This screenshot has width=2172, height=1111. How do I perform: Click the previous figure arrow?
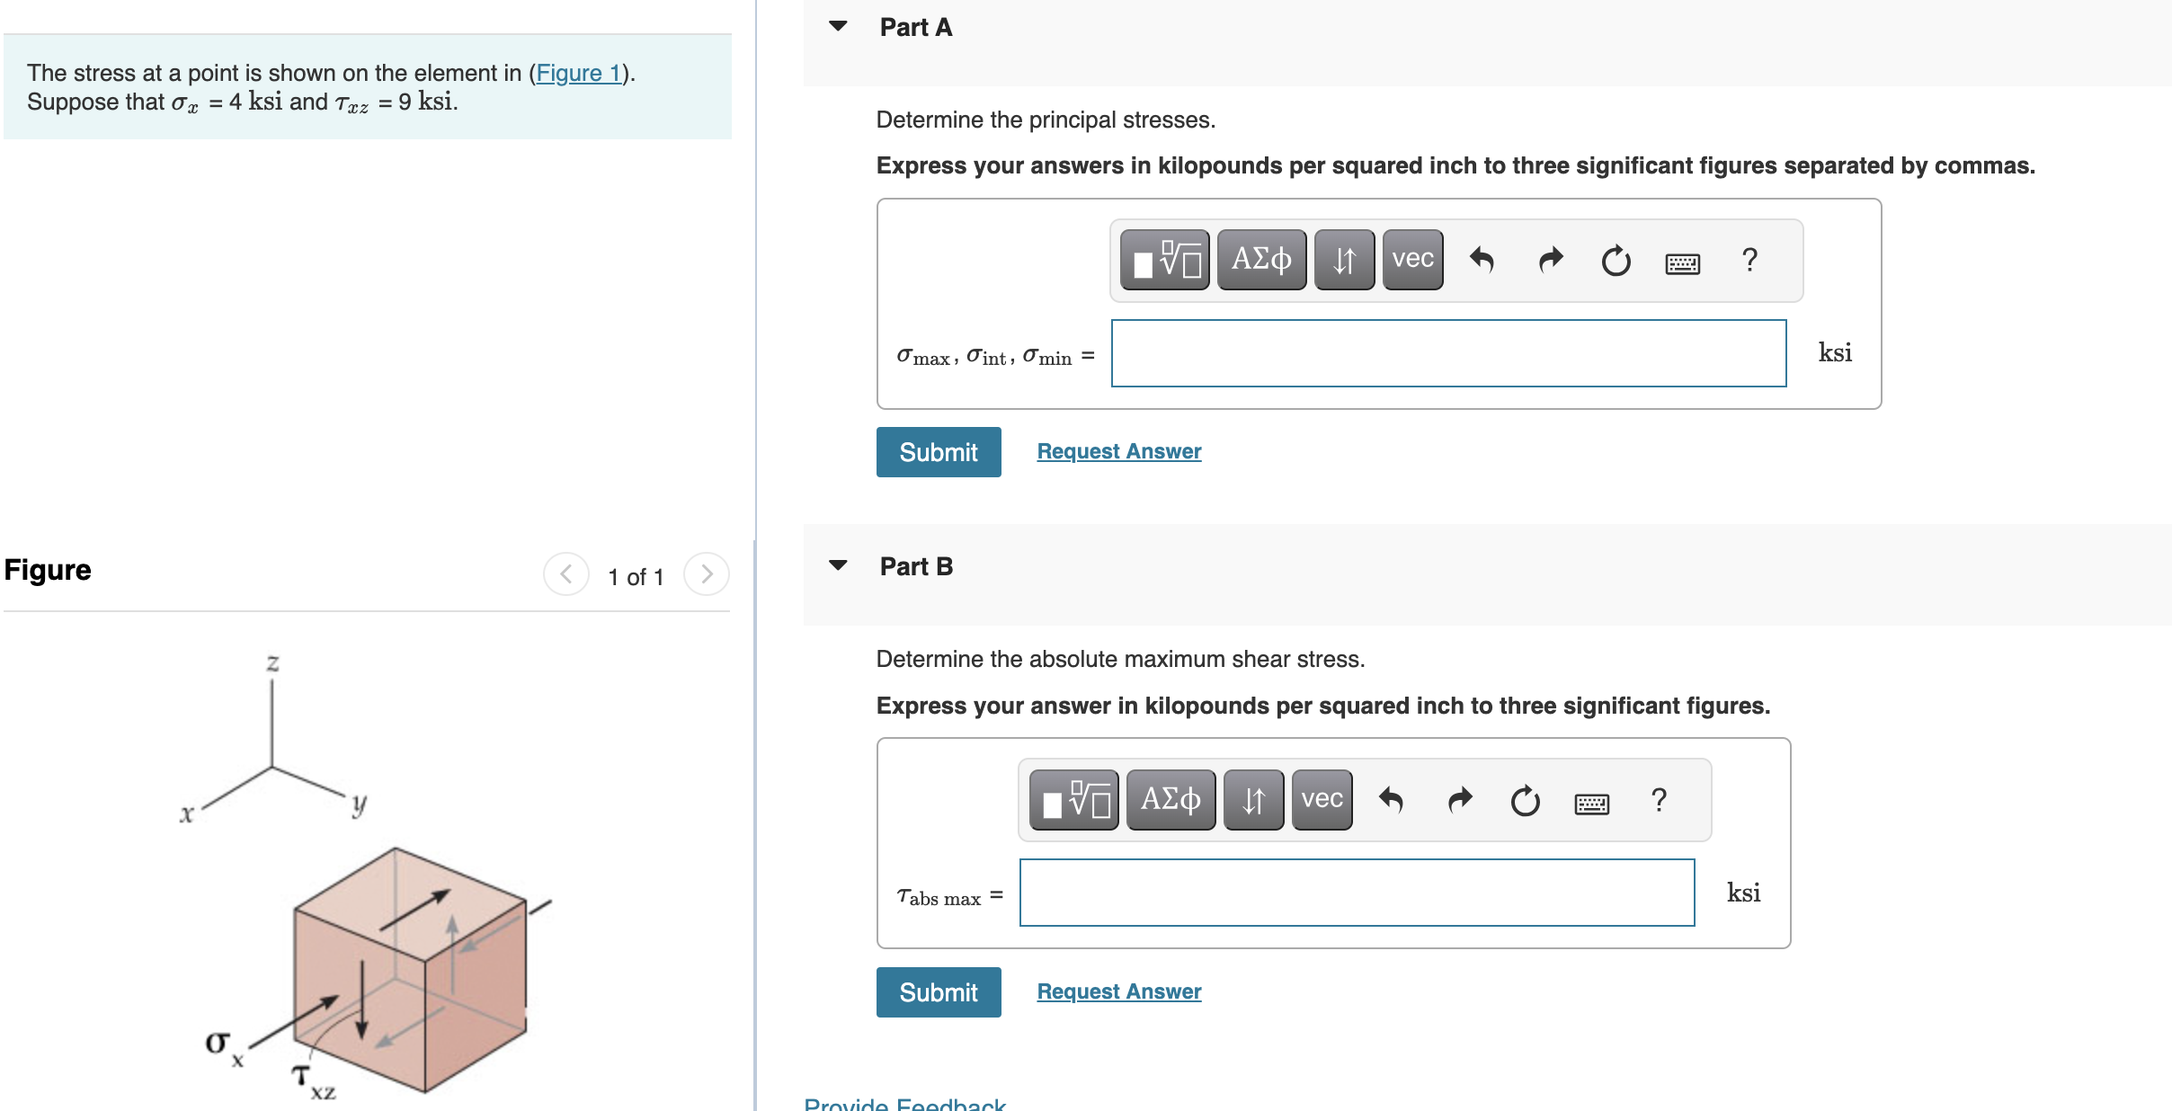coord(565,575)
